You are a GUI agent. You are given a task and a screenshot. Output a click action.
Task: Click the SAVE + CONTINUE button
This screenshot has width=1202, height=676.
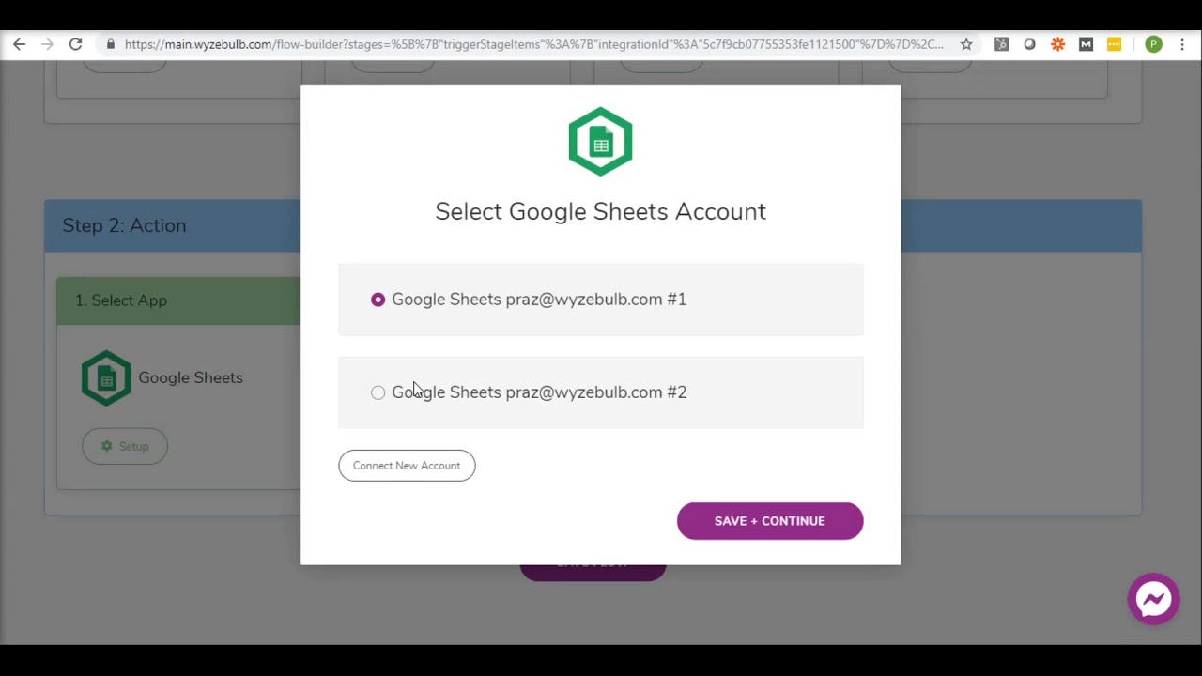770,521
